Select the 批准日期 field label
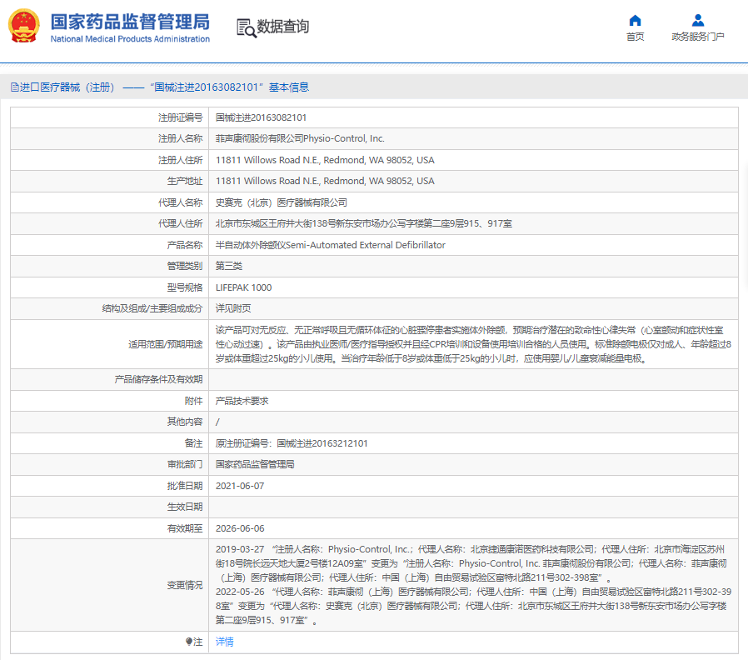Viewport: 748px width, 660px height. pyautogui.click(x=185, y=486)
